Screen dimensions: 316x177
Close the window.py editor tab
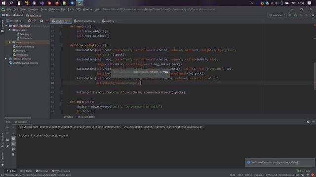69,21
